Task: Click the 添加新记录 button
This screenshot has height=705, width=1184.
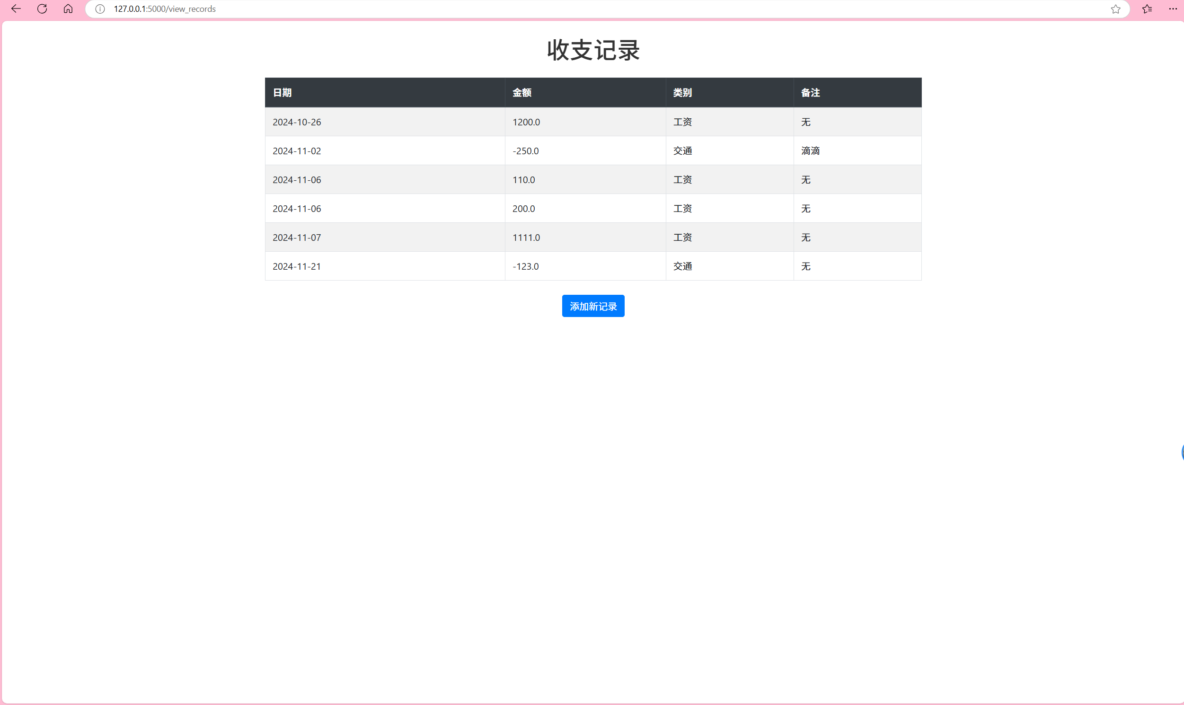Action: [593, 306]
